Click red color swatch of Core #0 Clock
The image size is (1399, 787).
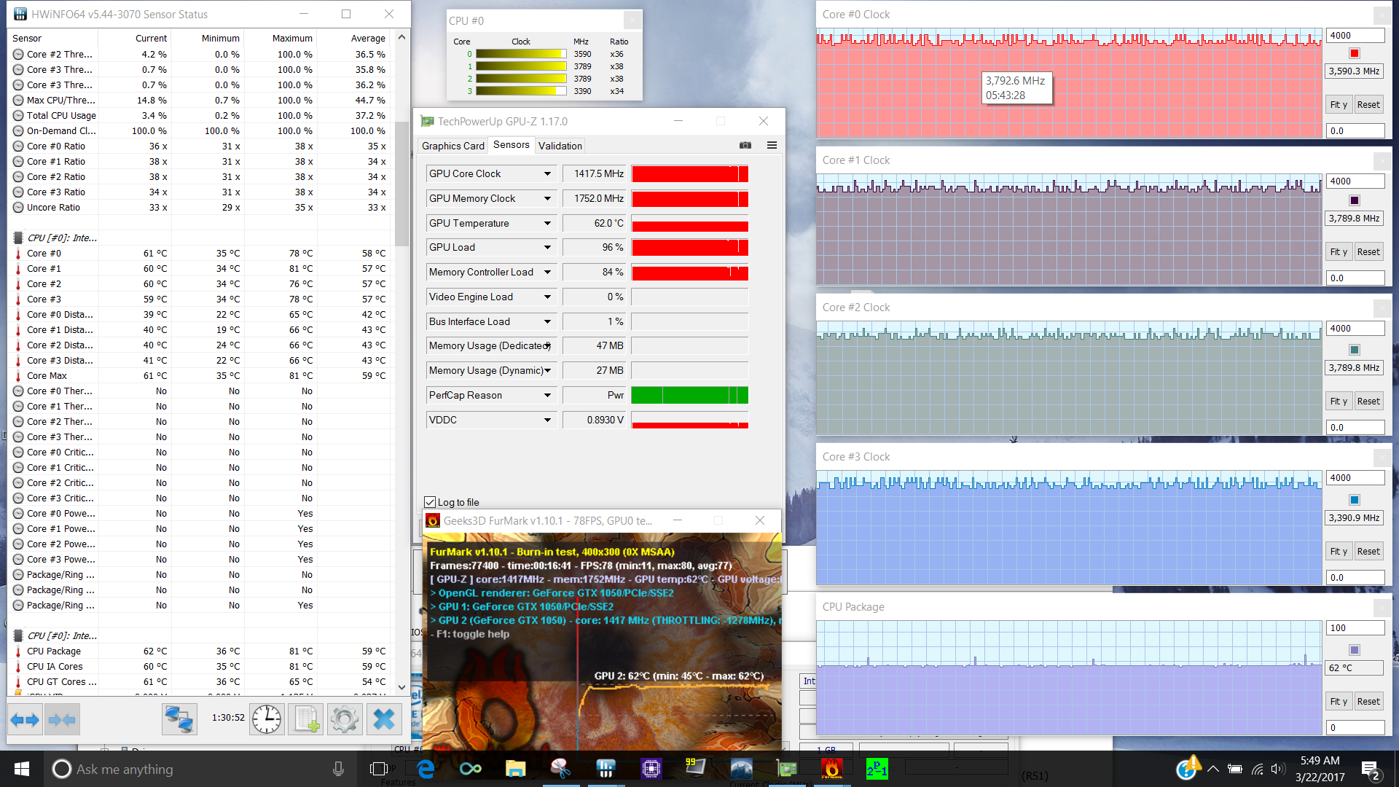1354,53
